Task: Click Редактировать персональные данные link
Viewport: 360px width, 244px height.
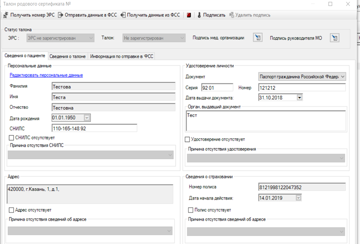Action: [46, 75]
